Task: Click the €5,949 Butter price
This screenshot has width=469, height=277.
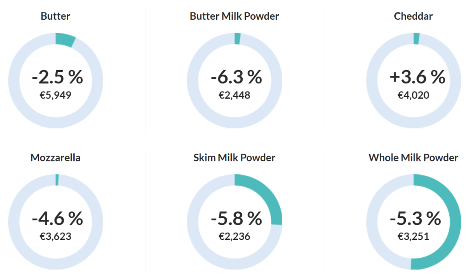Action: click(x=55, y=95)
